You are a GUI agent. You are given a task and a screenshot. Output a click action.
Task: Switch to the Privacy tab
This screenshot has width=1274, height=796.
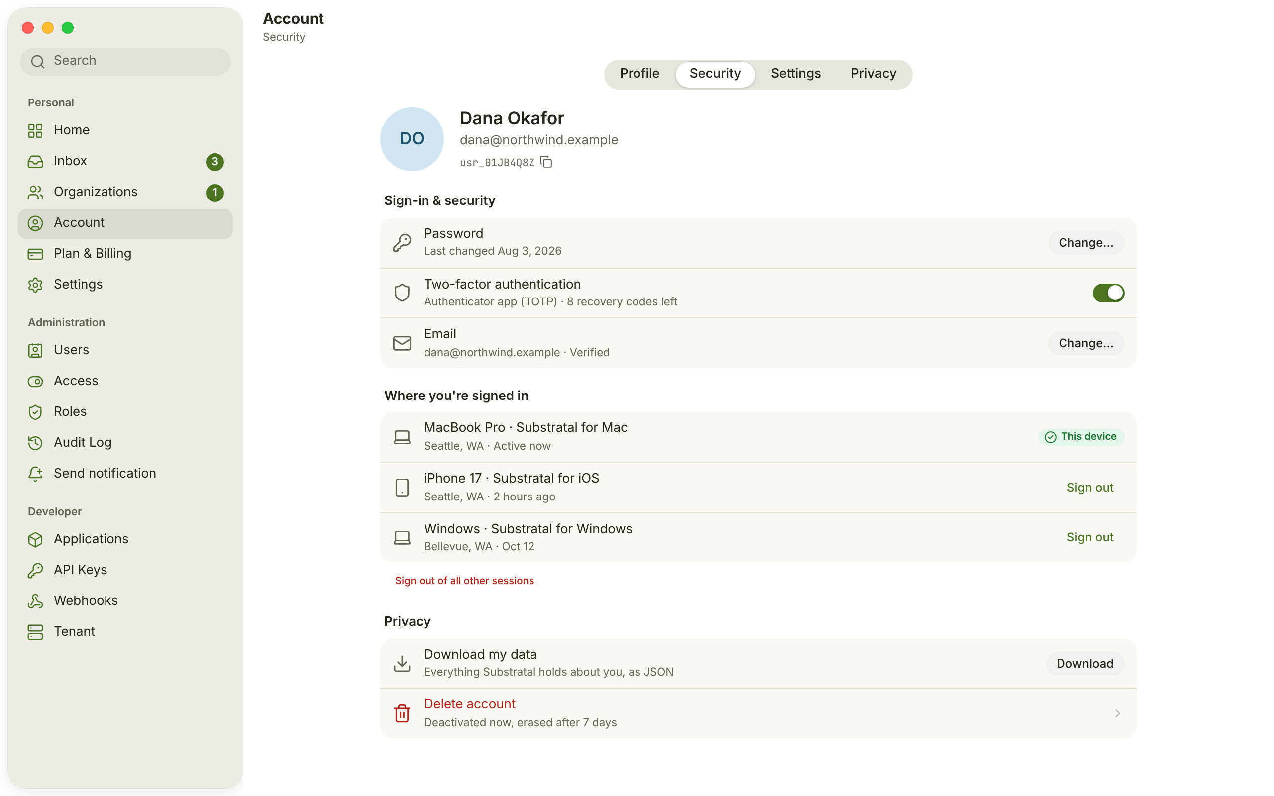pyautogui.click(x=873, y=74)
